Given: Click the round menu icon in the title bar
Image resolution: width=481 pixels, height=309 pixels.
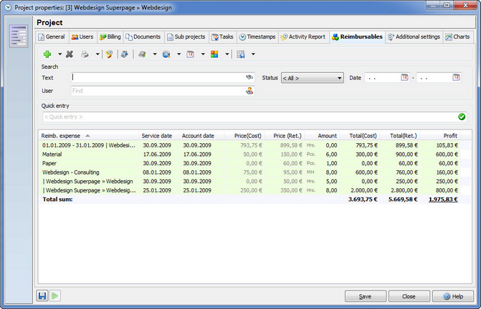Looking at the screenshot, I should [8, 7].
